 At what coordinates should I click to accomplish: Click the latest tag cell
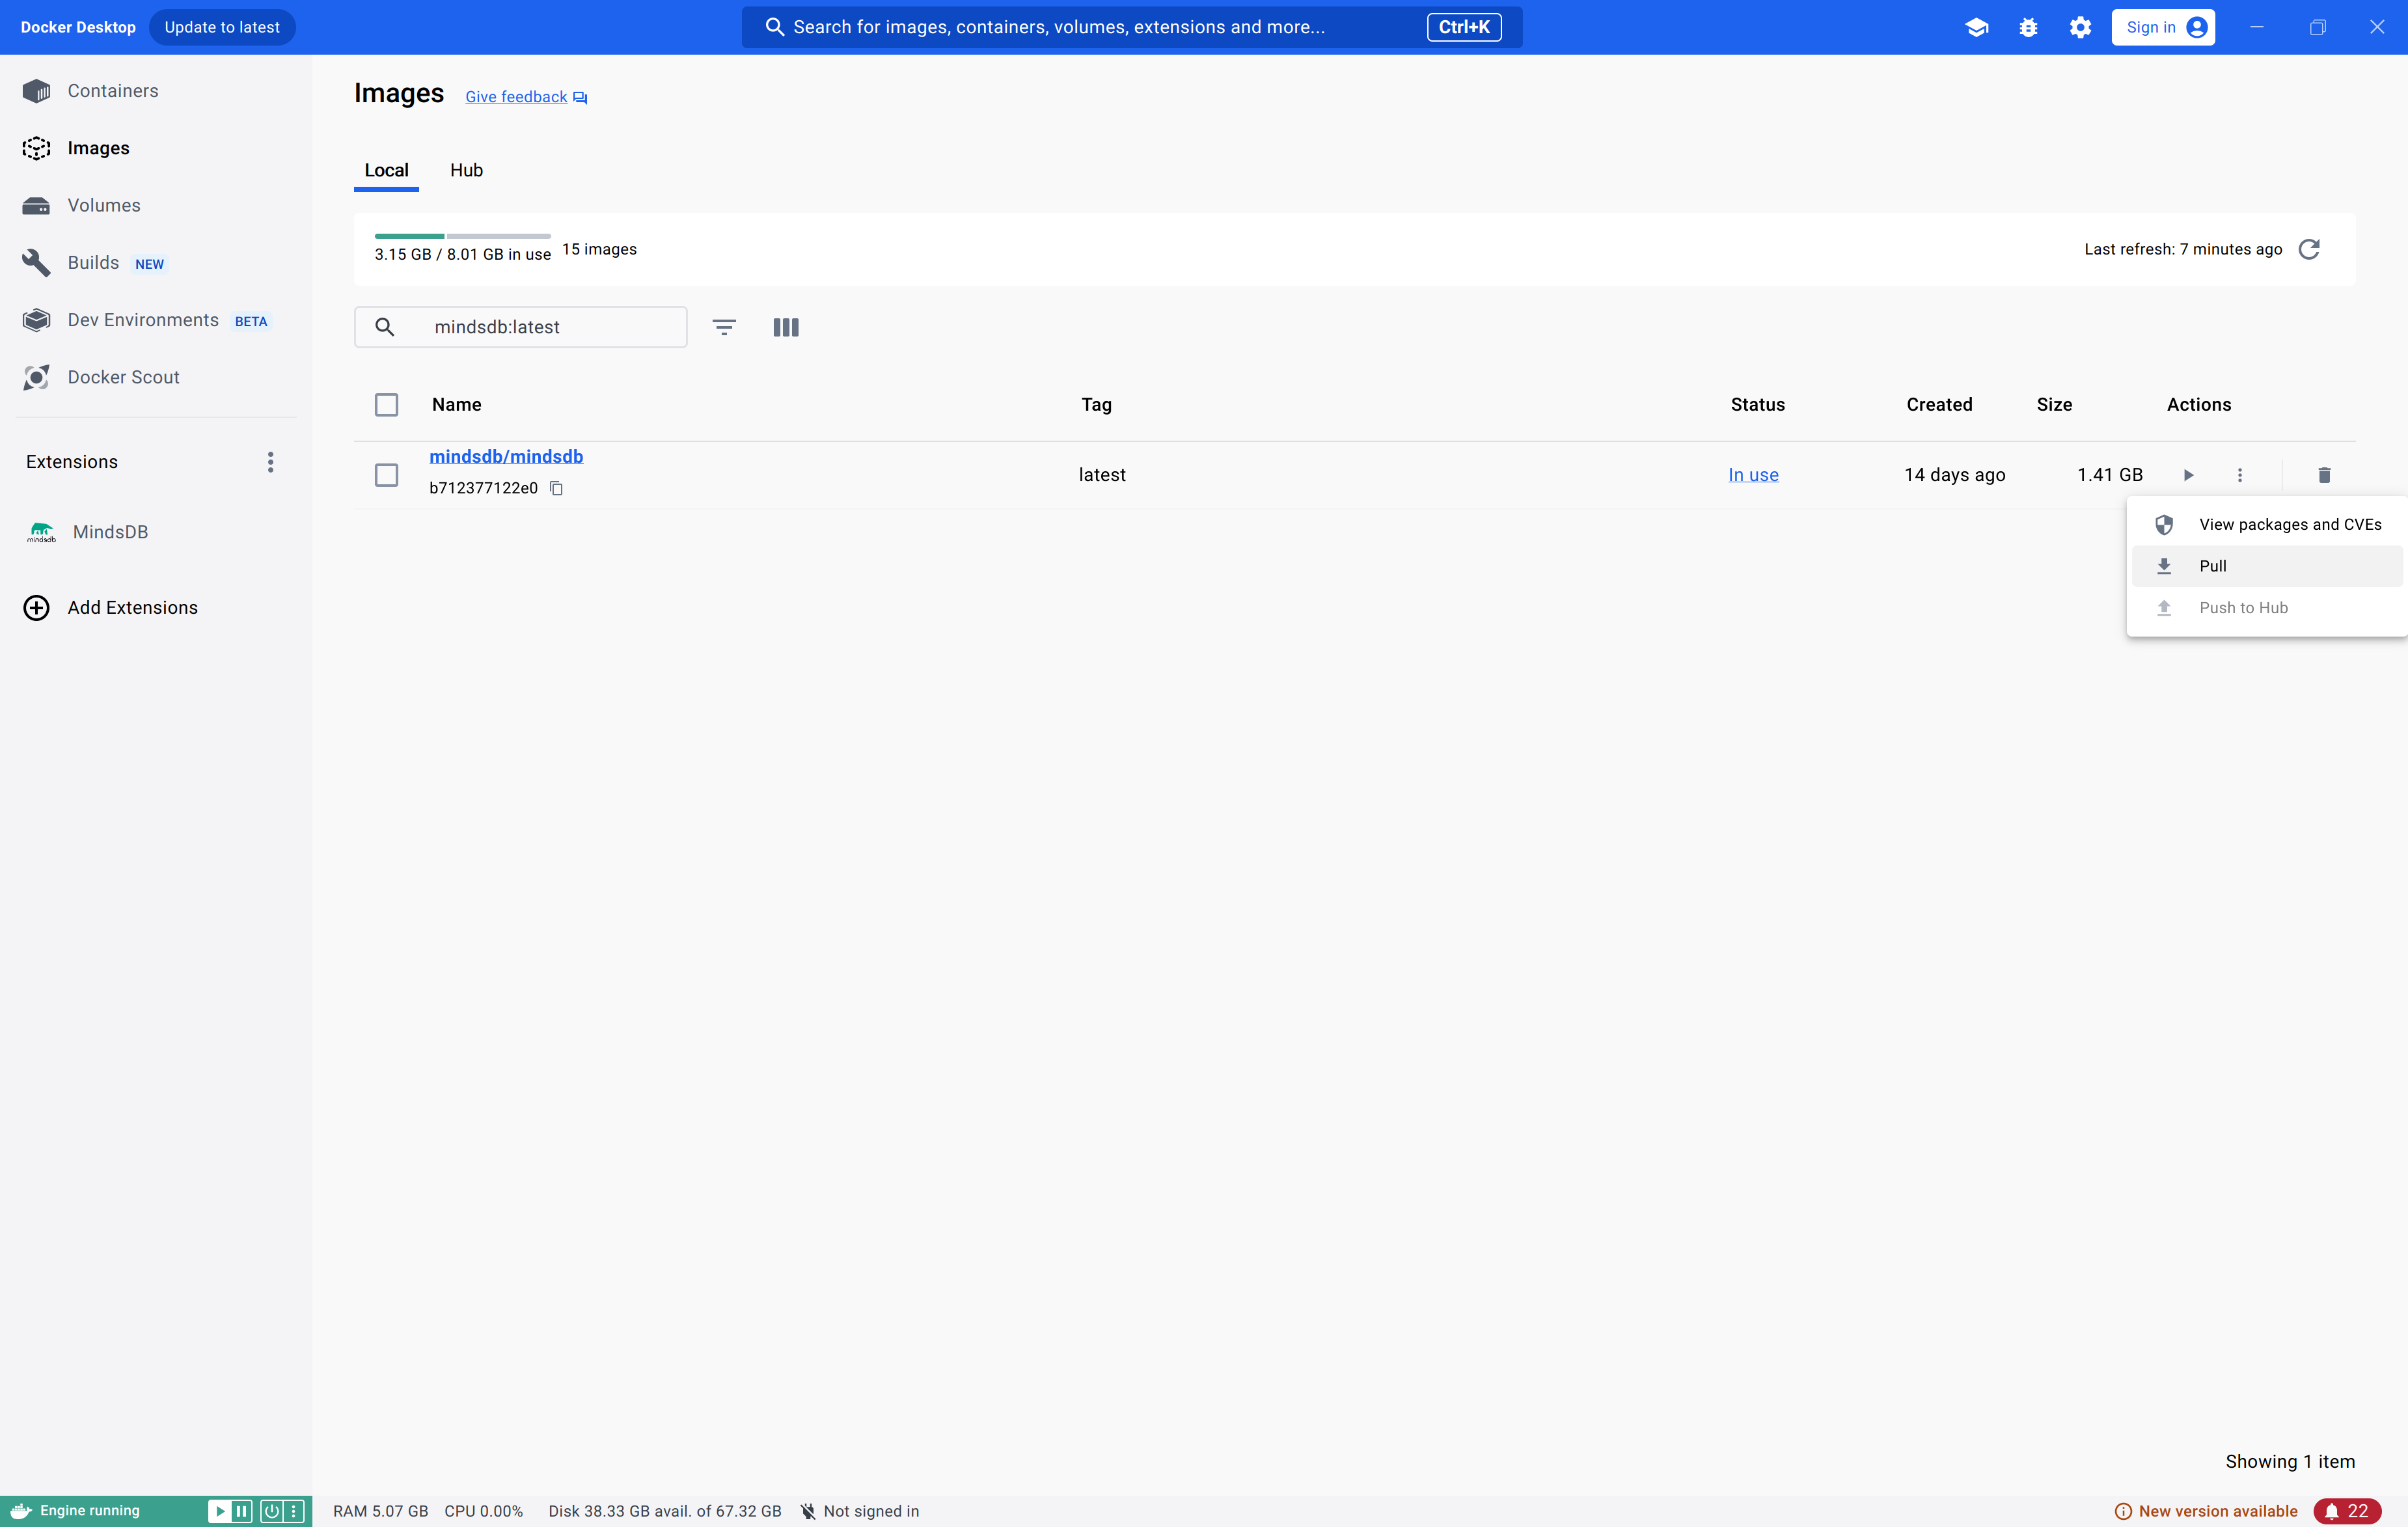point(1102,475)
